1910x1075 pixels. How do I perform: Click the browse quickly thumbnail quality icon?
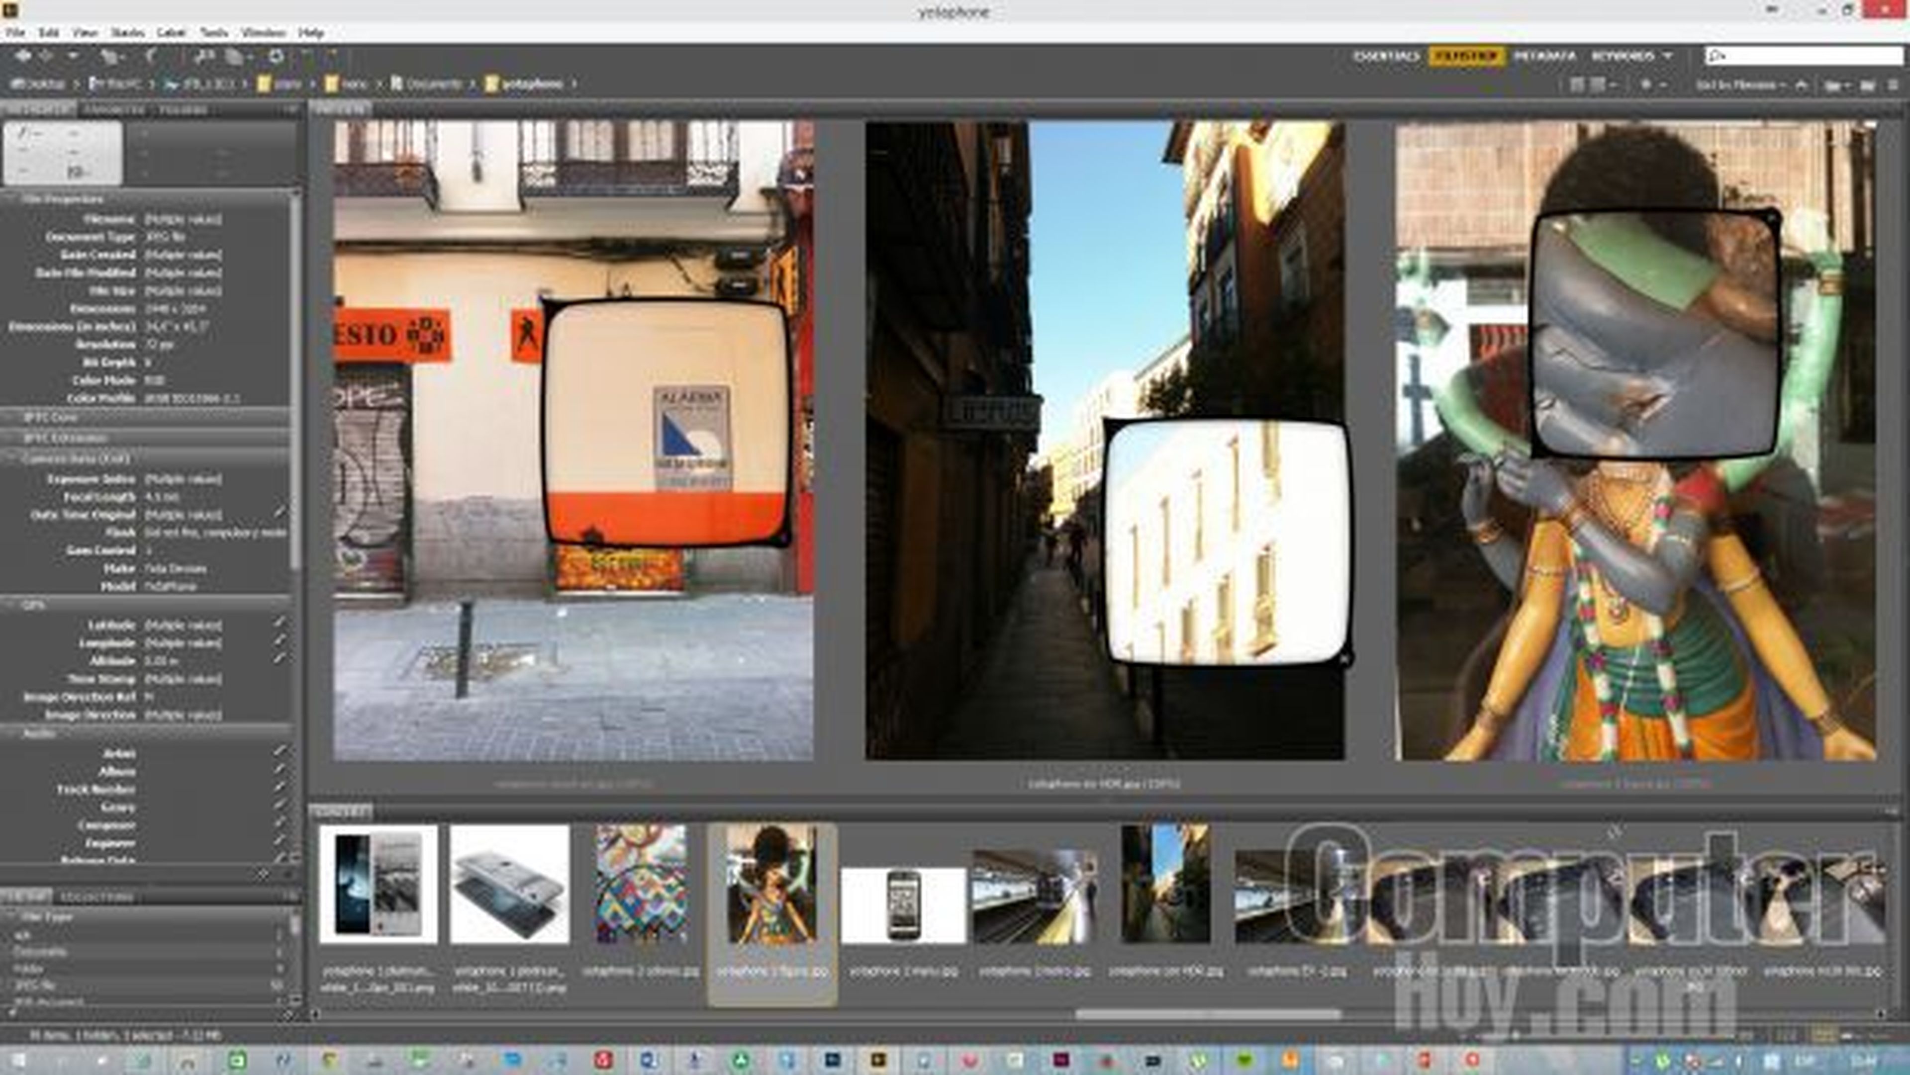click(1578, 85)
